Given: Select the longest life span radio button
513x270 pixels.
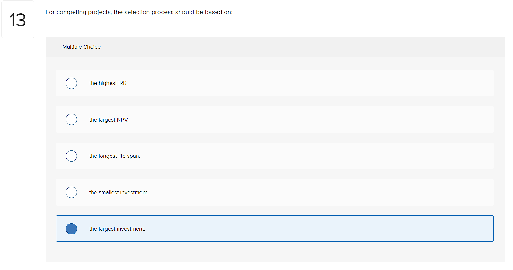Looking at the screenshot, I should pos(71,156).
